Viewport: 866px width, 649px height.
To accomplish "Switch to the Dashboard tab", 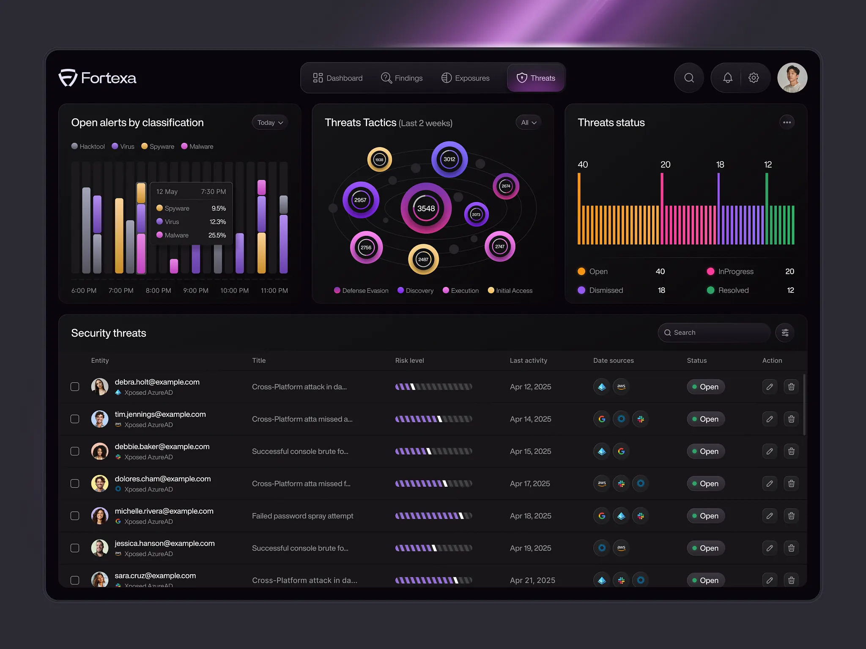I will click(x=338, y=78).
